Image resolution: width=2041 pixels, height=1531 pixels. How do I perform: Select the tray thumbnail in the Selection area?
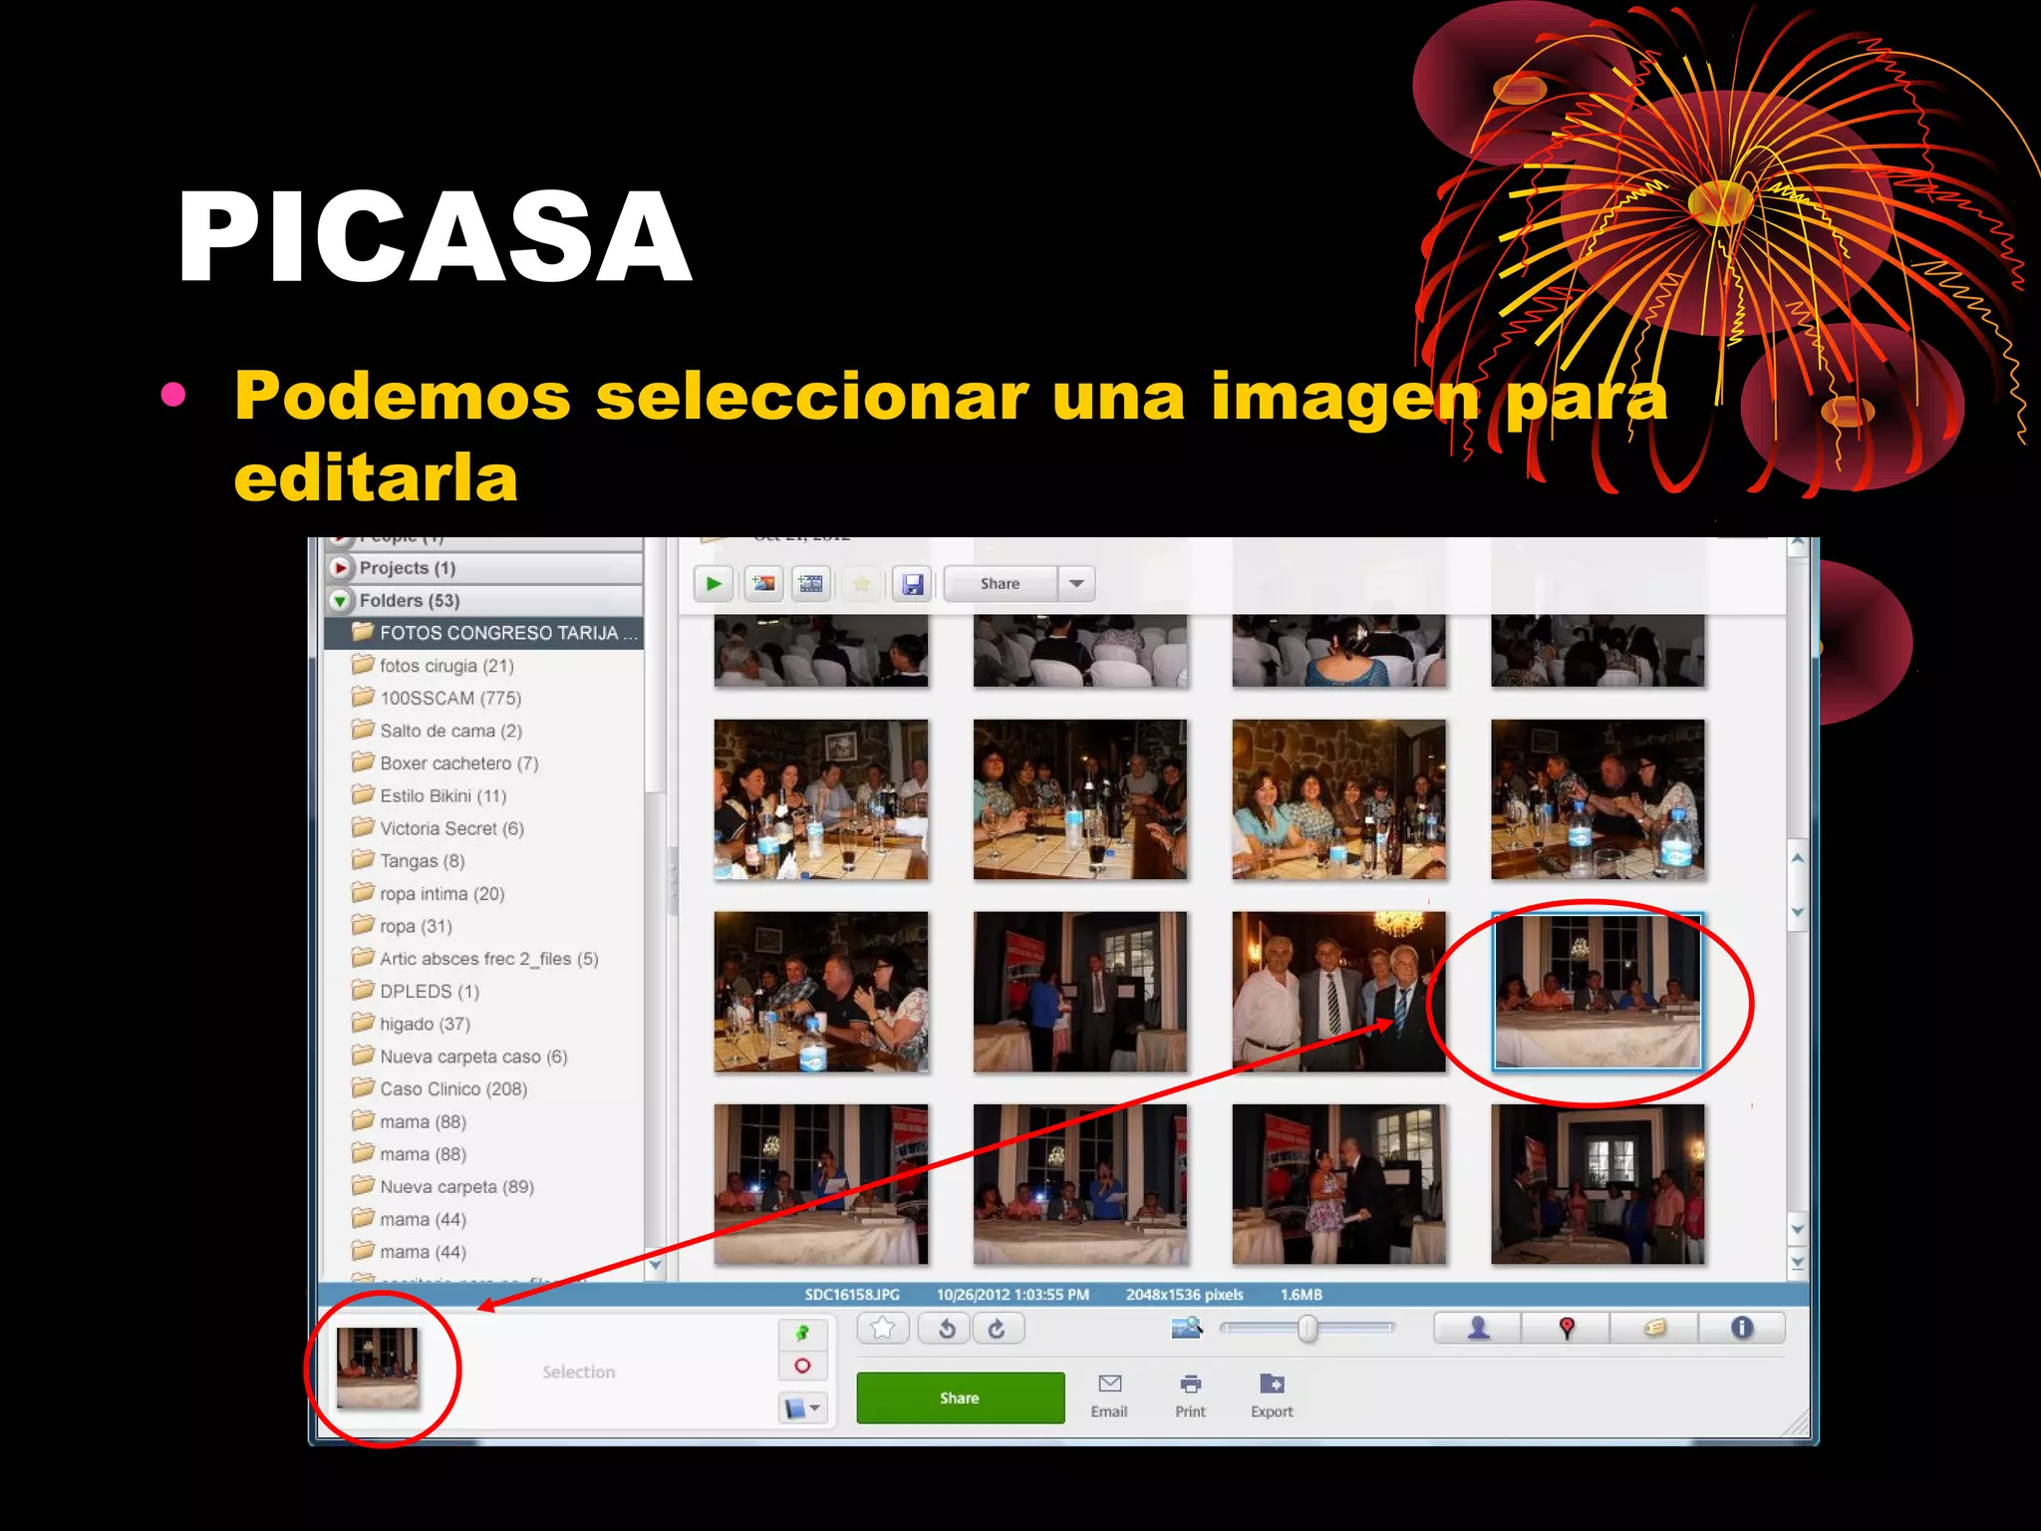pos(377,1369)
